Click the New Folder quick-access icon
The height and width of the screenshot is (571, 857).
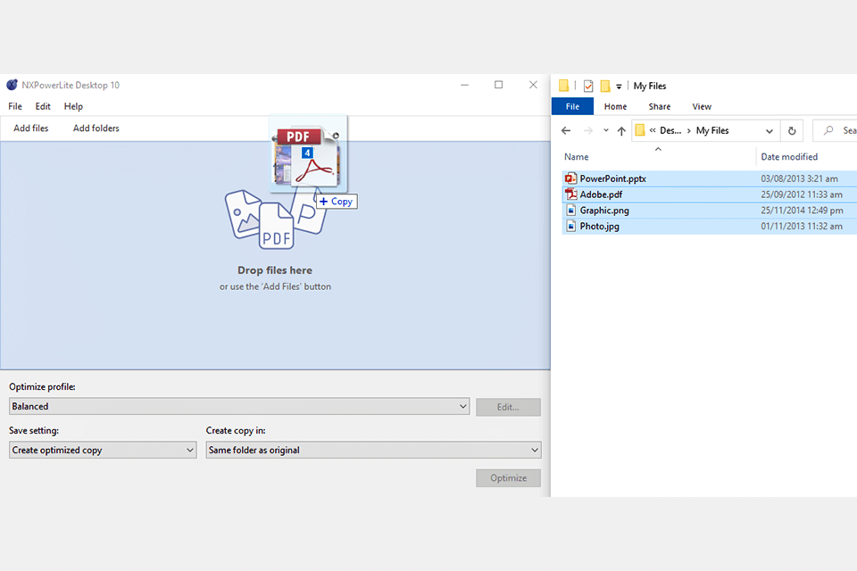click(605, 87)
